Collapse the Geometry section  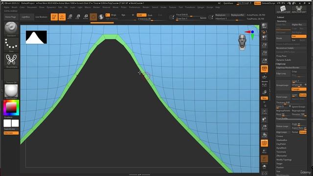tap(282, 21)
